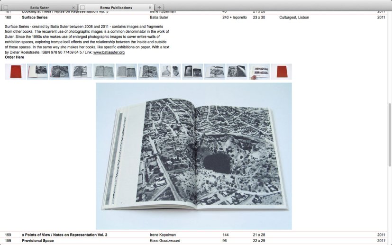Select the Roma Publications tab

pos(116,8)
